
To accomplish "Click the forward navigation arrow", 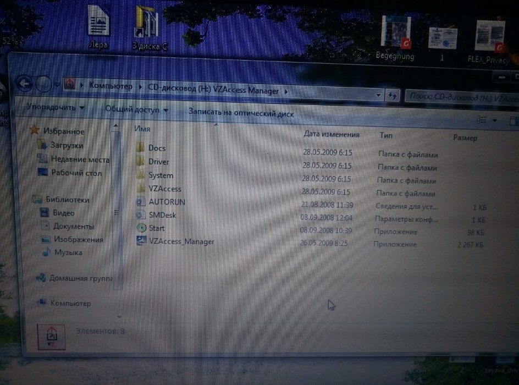I will coord(43,84).
